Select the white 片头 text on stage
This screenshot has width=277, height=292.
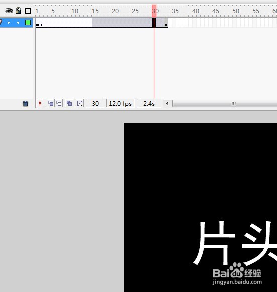[x=235, y=243]
